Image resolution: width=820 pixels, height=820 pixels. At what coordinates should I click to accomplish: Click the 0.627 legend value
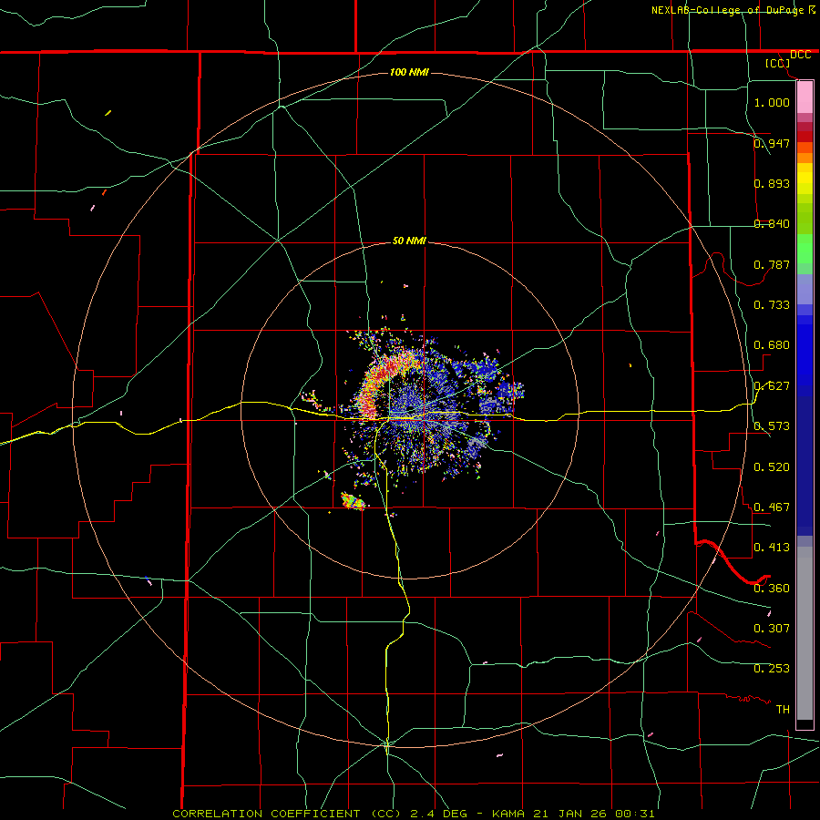click(x=772, y=386)
